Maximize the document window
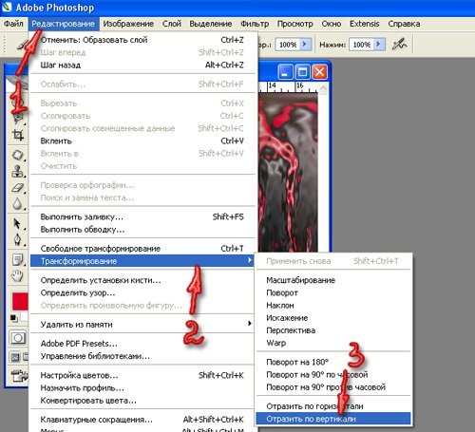The width and height of the screenshot is (475, 432). coord(302,72)
